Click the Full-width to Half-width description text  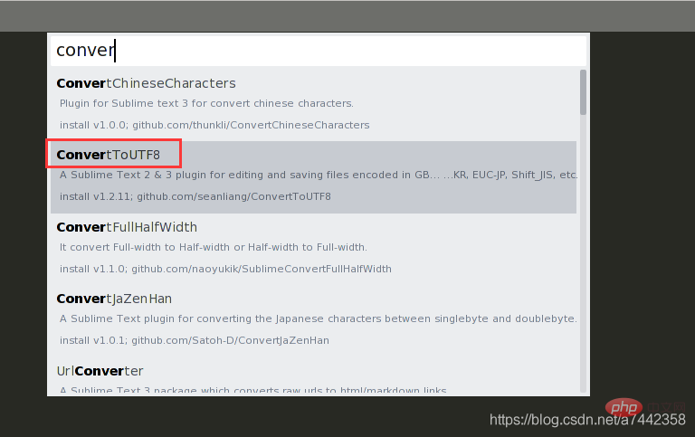click(x=214, y=247)
